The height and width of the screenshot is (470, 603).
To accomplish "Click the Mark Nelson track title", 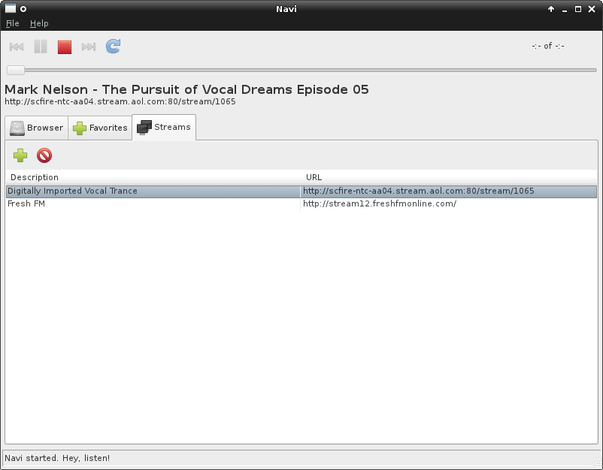I will coord(186,89).
